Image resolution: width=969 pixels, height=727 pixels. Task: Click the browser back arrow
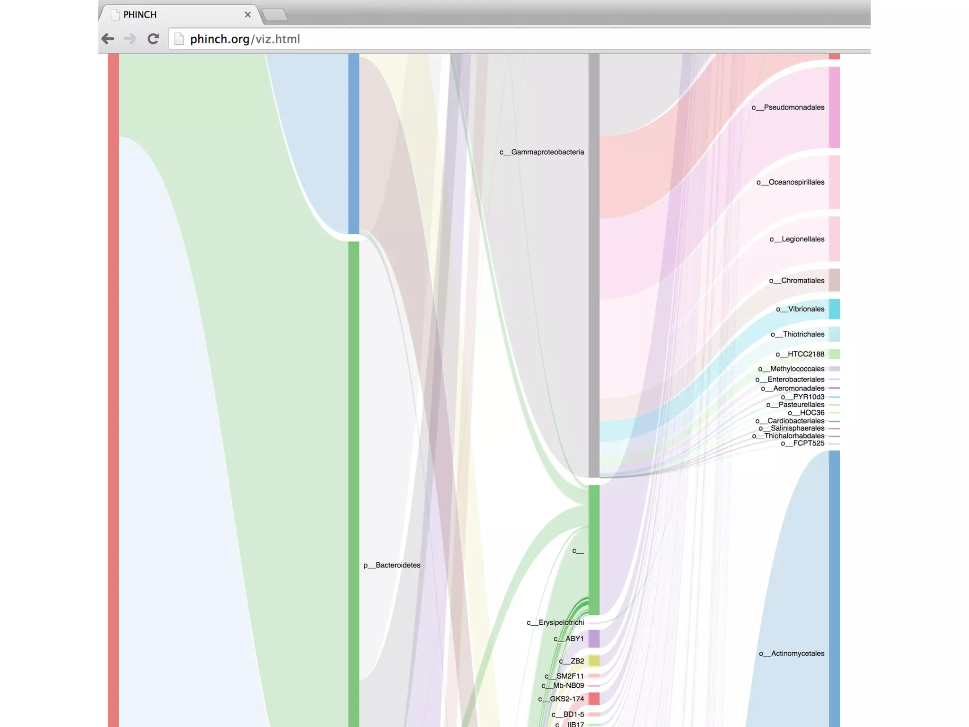click(108, 39)
